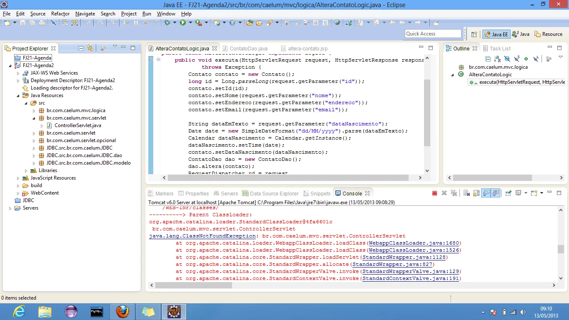Click the Open Perspective icon

474,34
